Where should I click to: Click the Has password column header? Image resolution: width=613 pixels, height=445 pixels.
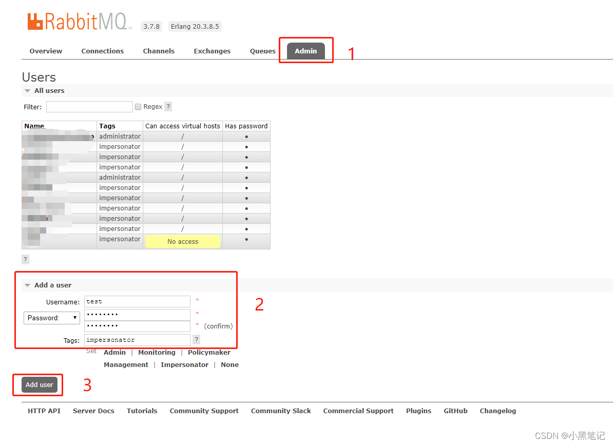(x=246, y=126)
